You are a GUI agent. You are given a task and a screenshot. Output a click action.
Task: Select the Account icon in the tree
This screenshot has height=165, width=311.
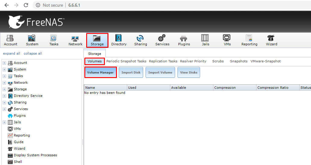[10, 63]
